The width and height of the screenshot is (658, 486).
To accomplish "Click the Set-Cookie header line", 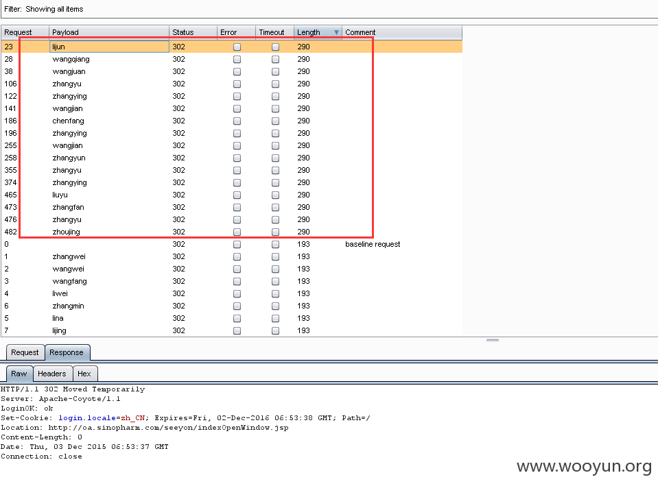I will pos(185,418).
